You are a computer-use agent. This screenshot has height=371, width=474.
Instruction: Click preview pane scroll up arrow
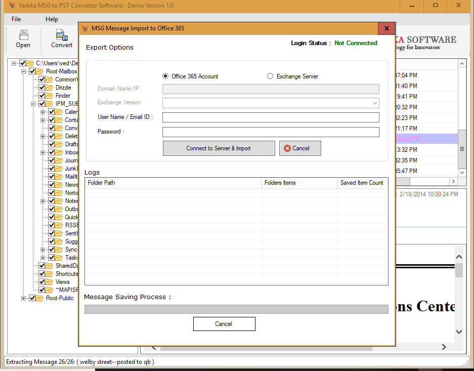[x=459, y=257]
